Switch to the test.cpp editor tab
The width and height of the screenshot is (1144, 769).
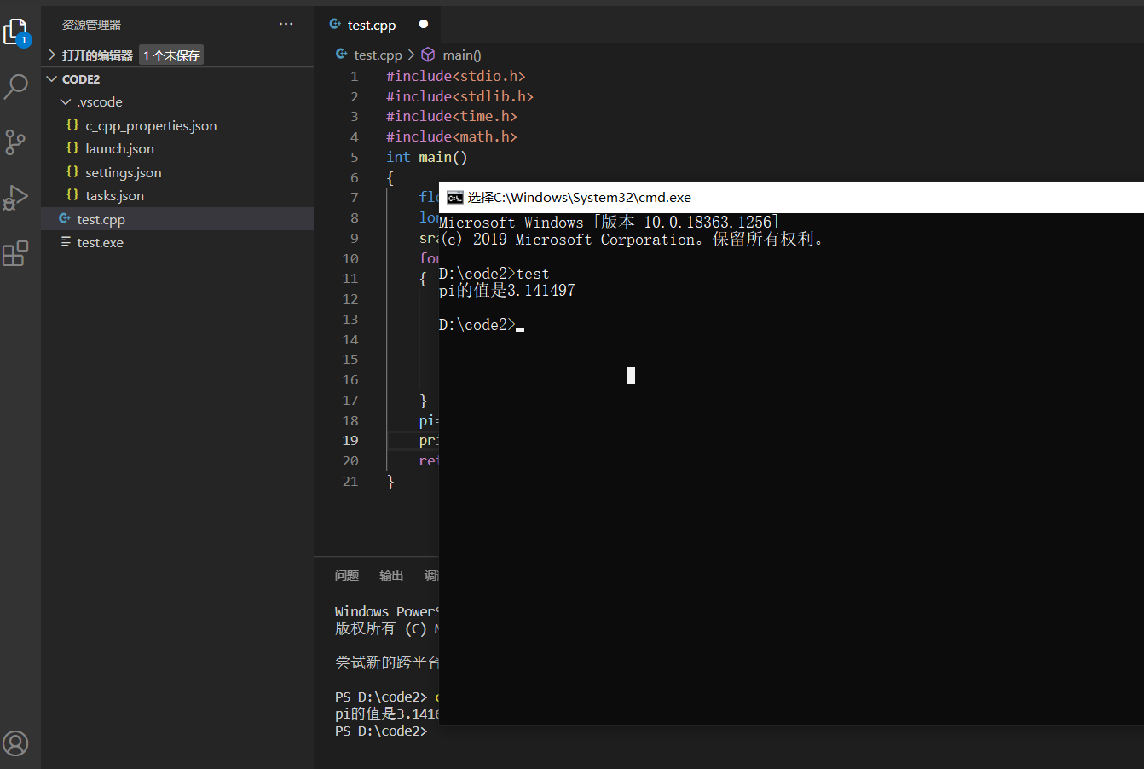378,25
